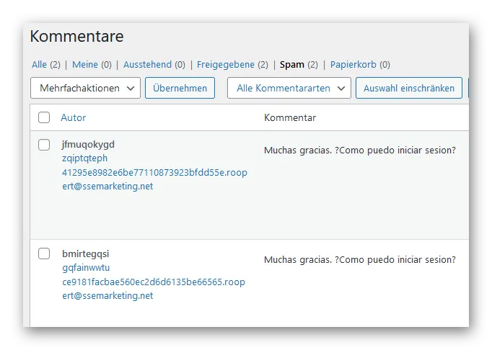Click the Kommentar column header
The image size is (492, 350).
point(290,118)
